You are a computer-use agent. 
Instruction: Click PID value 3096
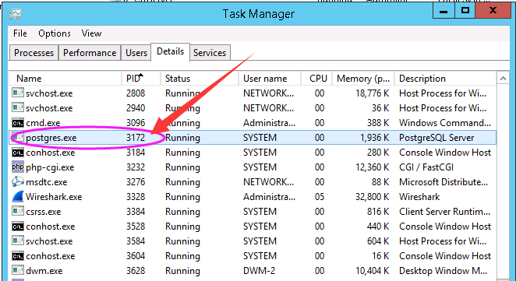click(x=136, y=123)
